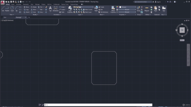Viewport: 191px width, 107px height.
Task: Switch to the Start file tab
Action: tap(5, 17)
